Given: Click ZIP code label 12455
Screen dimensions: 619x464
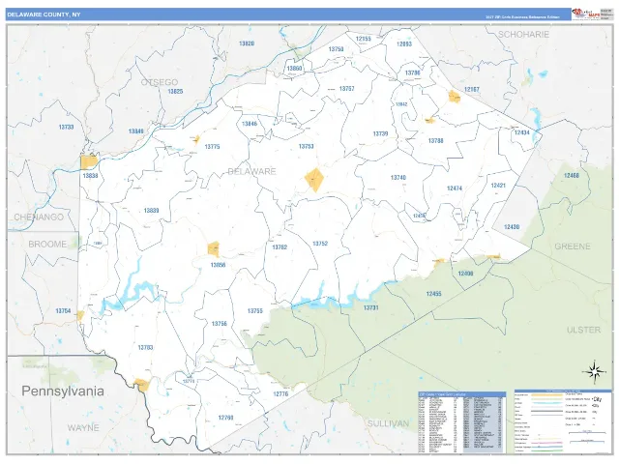Looking at the screenshot, I should [x=433, y=294].
